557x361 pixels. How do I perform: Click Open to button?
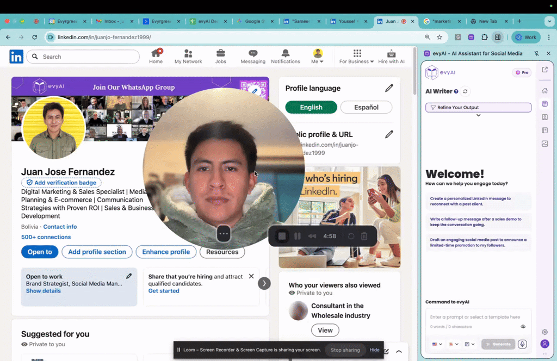coord(40,252)
